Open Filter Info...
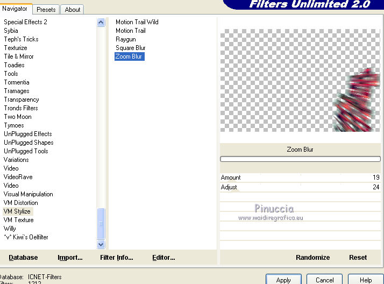384x284 pixels. (x=117, y=258)
